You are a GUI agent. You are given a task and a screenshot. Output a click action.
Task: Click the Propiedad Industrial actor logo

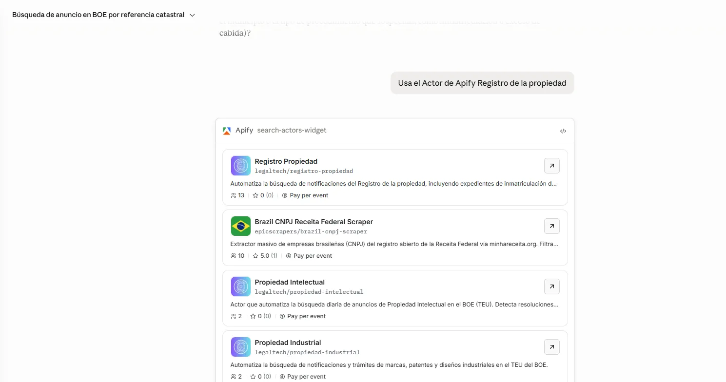tap(241, 347)
